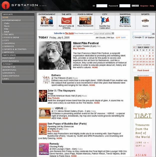Open the Shopping top tab
Image resolution: width=156 pixels, height=157 pixels.
pyautogui.click(x=125, y=14)
